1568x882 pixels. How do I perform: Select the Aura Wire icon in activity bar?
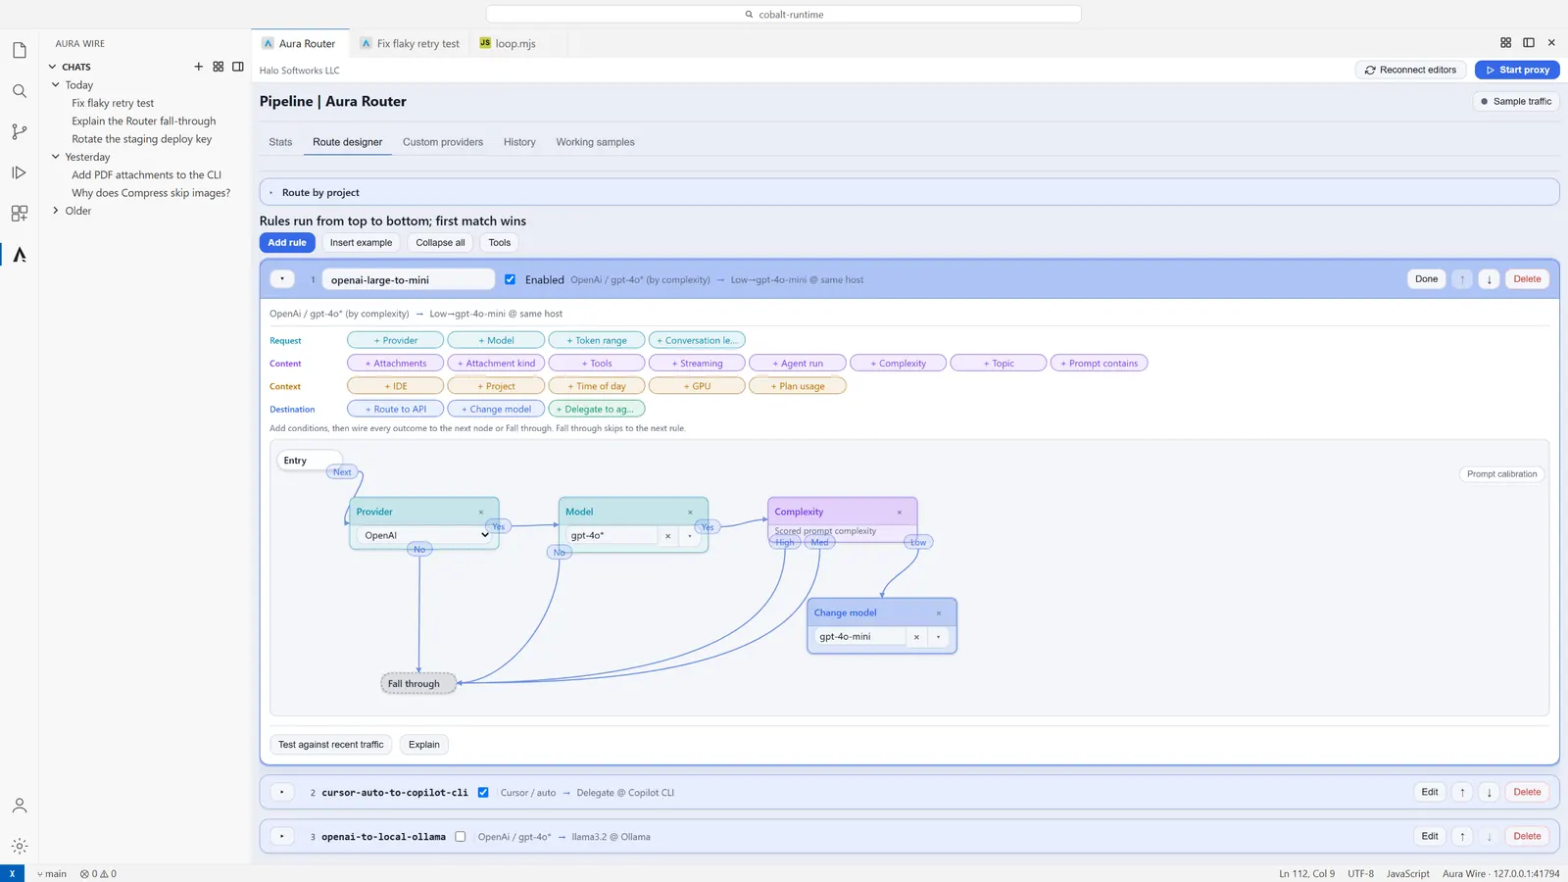(x=19, y=255)
